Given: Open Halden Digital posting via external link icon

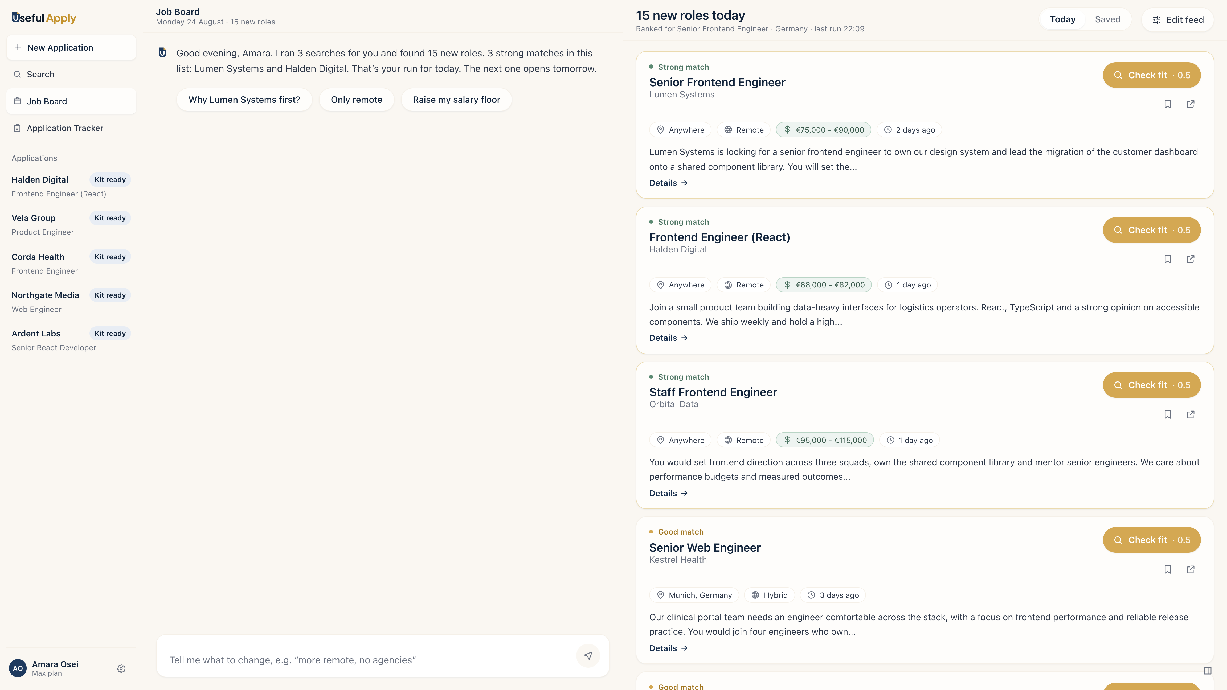Looking at the screenshot, I should pos(1190,259).
